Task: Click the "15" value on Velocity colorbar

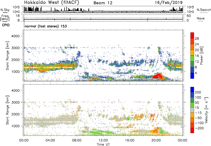Action: pyautogui.click(x=197, y=108)
